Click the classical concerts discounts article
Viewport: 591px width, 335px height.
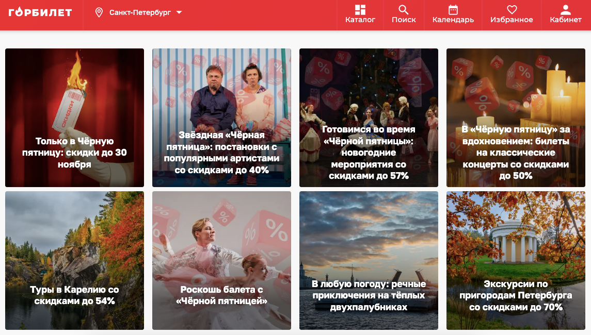coord(516,117)
